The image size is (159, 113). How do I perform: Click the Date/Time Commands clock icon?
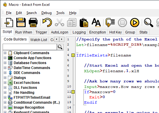point(10,68)
